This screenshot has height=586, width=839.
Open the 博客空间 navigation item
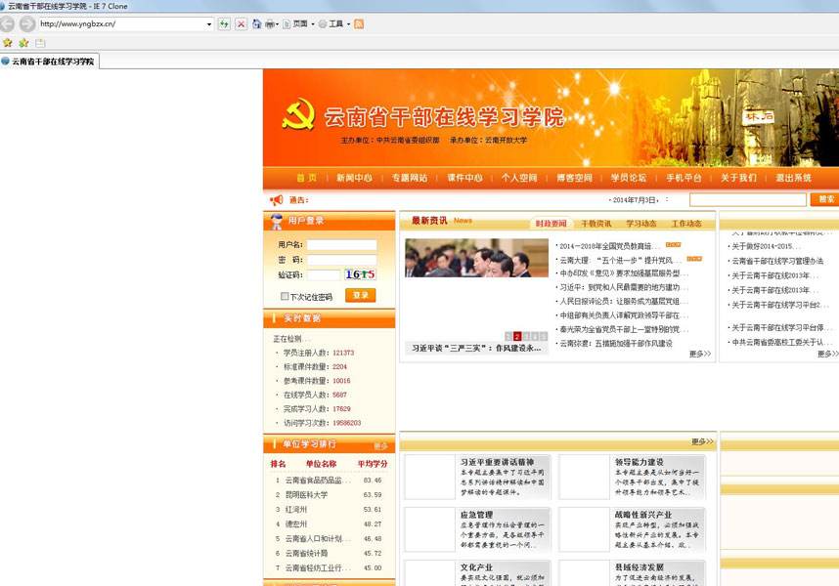pyautogui.click(x=574, y=178)
